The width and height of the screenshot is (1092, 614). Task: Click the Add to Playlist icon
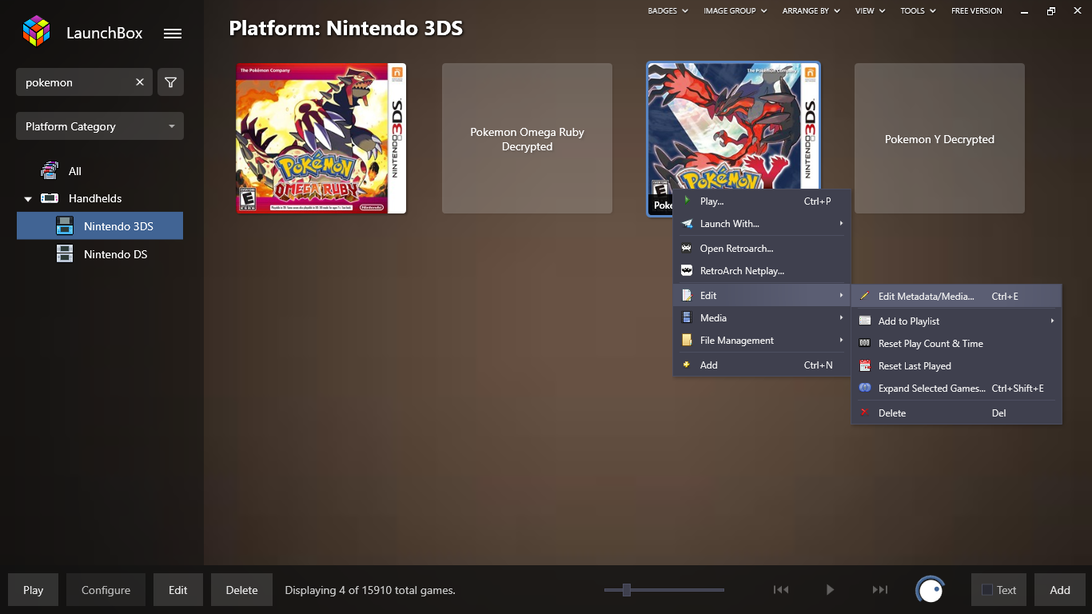click(865, 321)
